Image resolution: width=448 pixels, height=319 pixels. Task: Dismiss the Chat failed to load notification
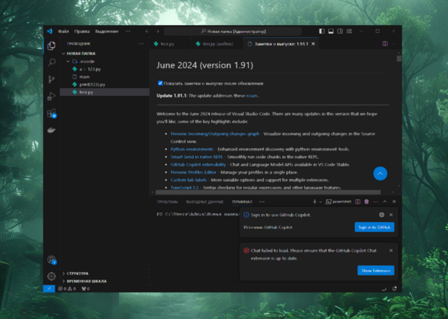coord(391,250)
